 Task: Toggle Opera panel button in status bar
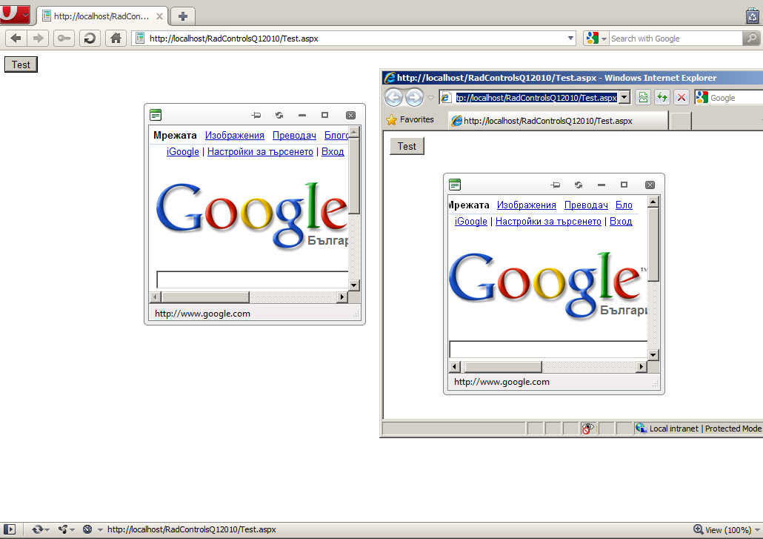tap(9, 529)
